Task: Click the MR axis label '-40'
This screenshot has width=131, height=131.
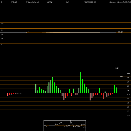Action: click(x=128, y=103)
